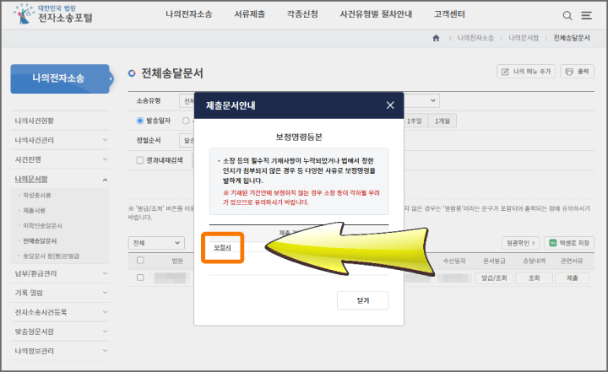Click the blue 나의전자소송 sidebar header
608x372 pixels.
pos(60,78)
